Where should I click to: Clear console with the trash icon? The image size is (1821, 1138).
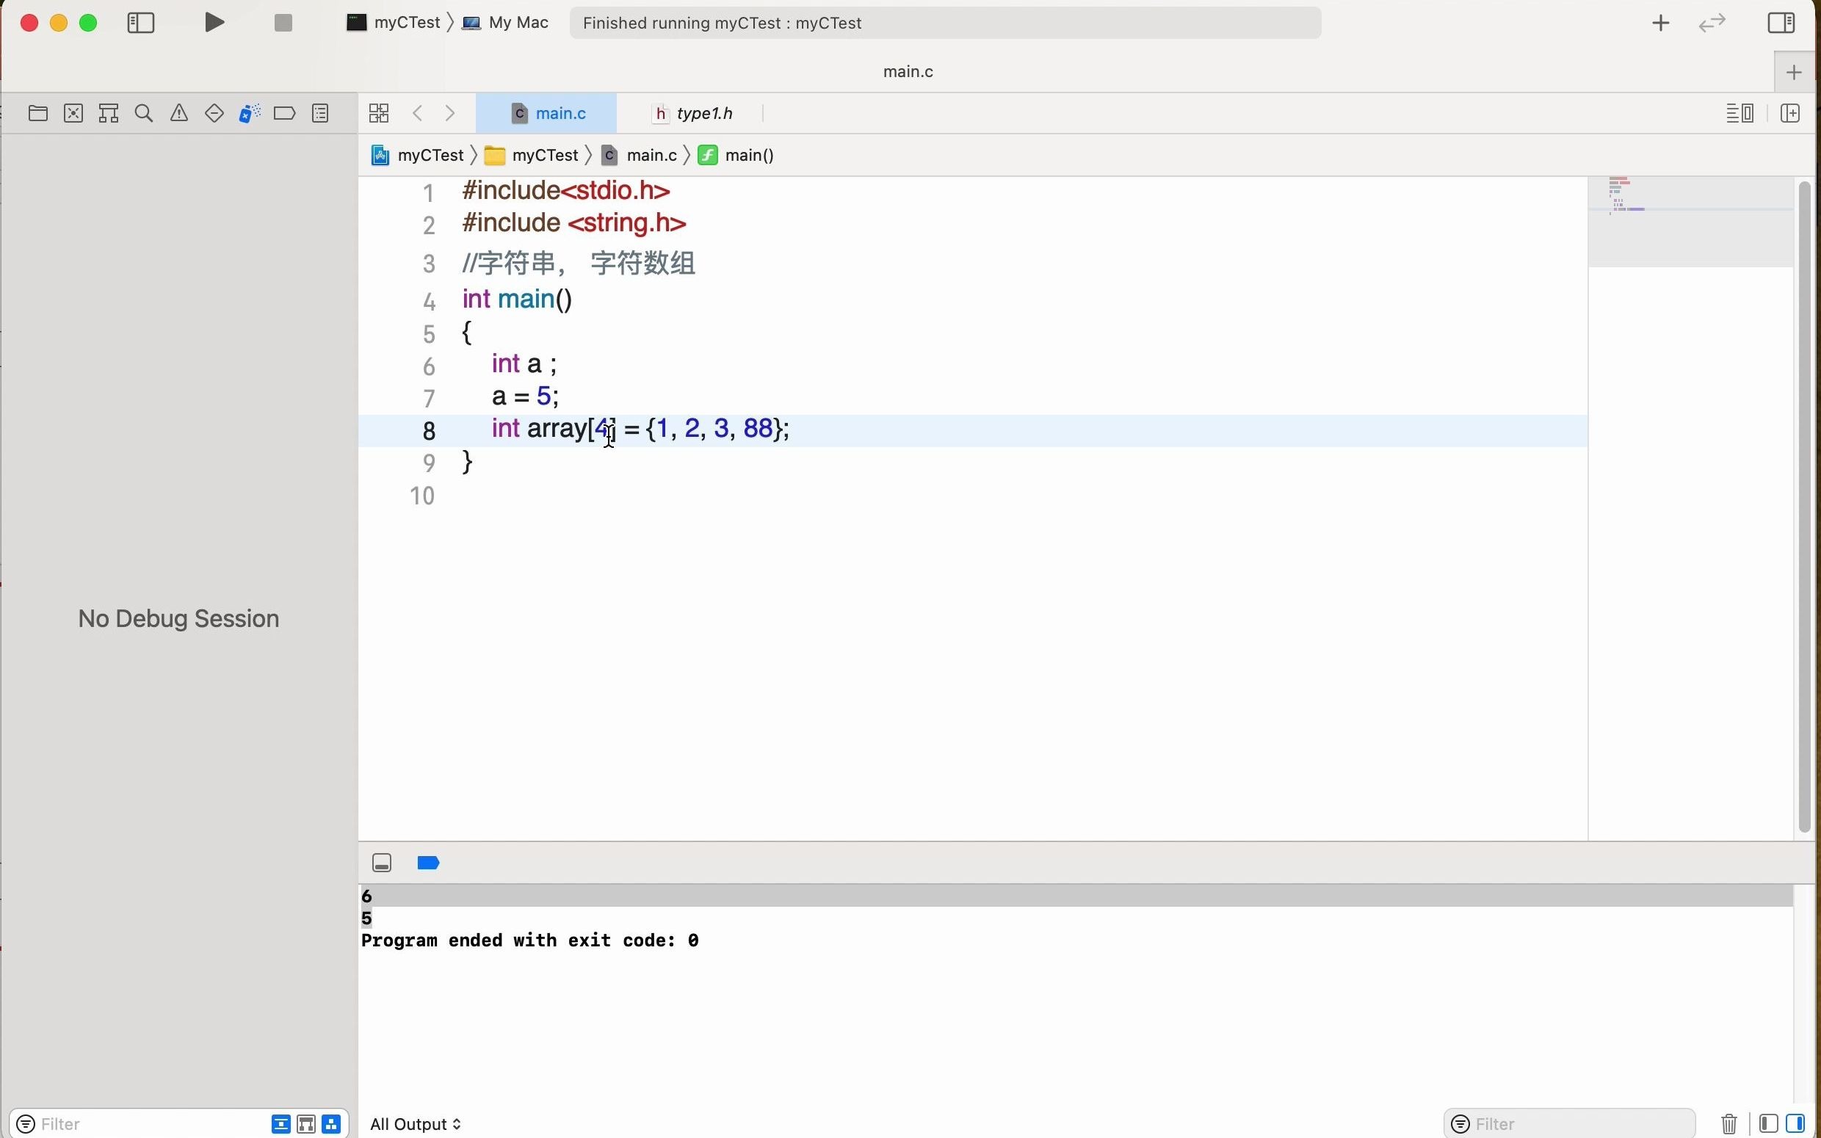pyautogui.click(x=1729, y=1124)
